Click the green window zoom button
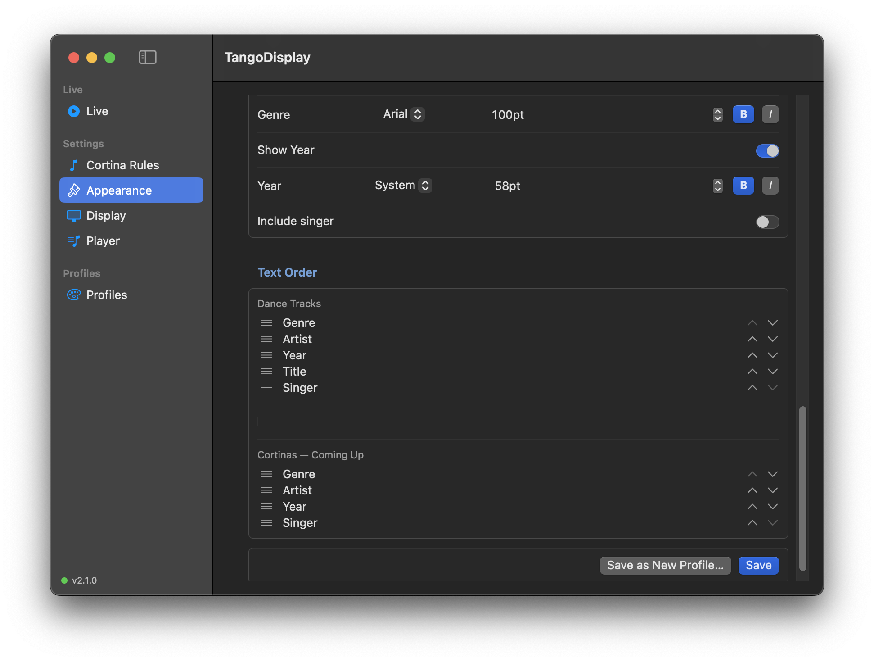This screenshot has width=874, height=662. tap(110, 58)
